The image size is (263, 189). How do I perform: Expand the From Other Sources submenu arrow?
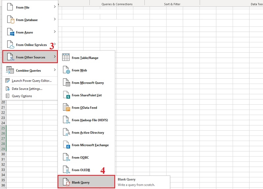pos(55,57)
